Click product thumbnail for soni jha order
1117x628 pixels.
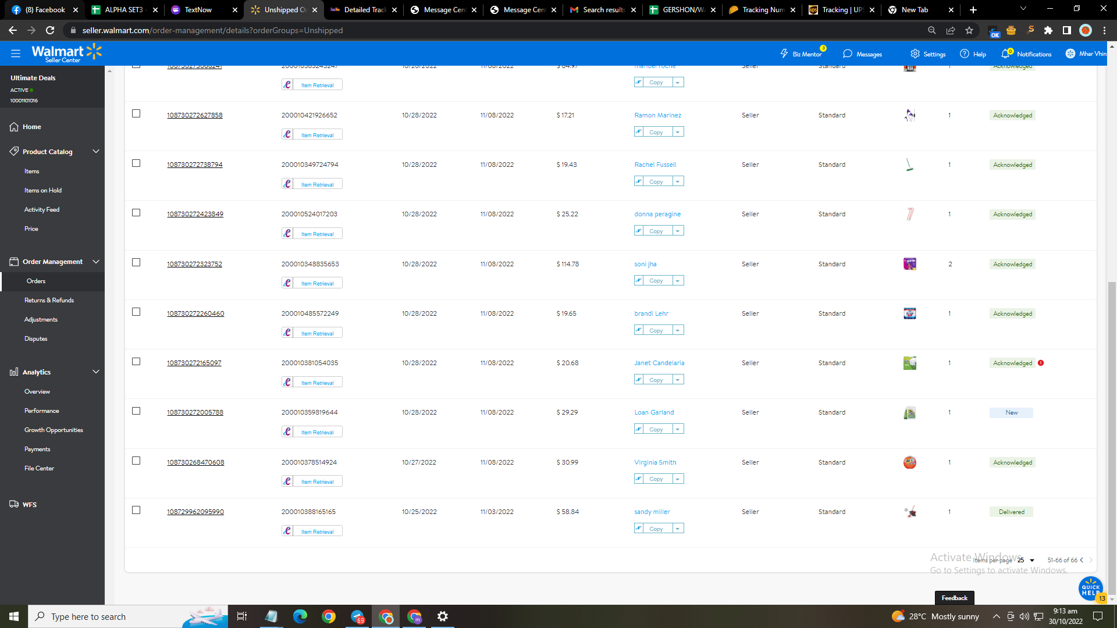(x=910, y=264)
